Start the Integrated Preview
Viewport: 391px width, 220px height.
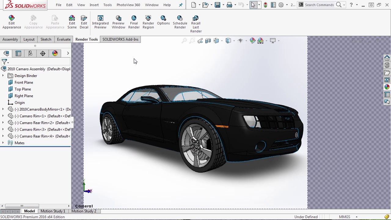(x=100, y=22)
